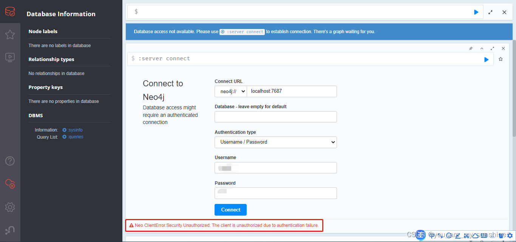Screen dimensions: 516x242
Task: Open the Browser Settings gear icon
Action: pos(10,207)
